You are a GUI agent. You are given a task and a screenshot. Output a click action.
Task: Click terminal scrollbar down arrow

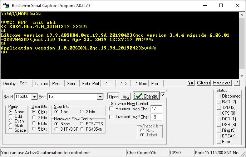242,76
